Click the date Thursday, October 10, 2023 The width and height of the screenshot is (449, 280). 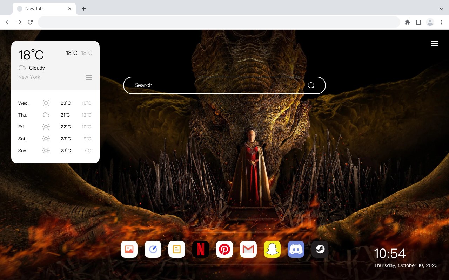(406, 265)
